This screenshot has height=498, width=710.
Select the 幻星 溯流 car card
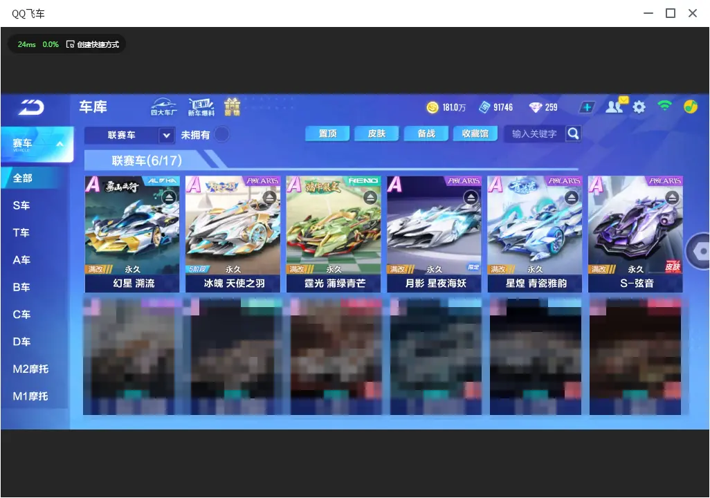(x=132, y=234)
